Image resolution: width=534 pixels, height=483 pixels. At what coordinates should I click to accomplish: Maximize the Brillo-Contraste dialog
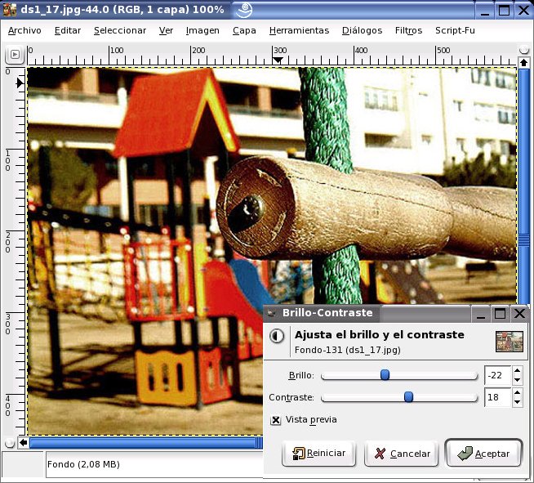pyautogui.click(x=500, y=314)
